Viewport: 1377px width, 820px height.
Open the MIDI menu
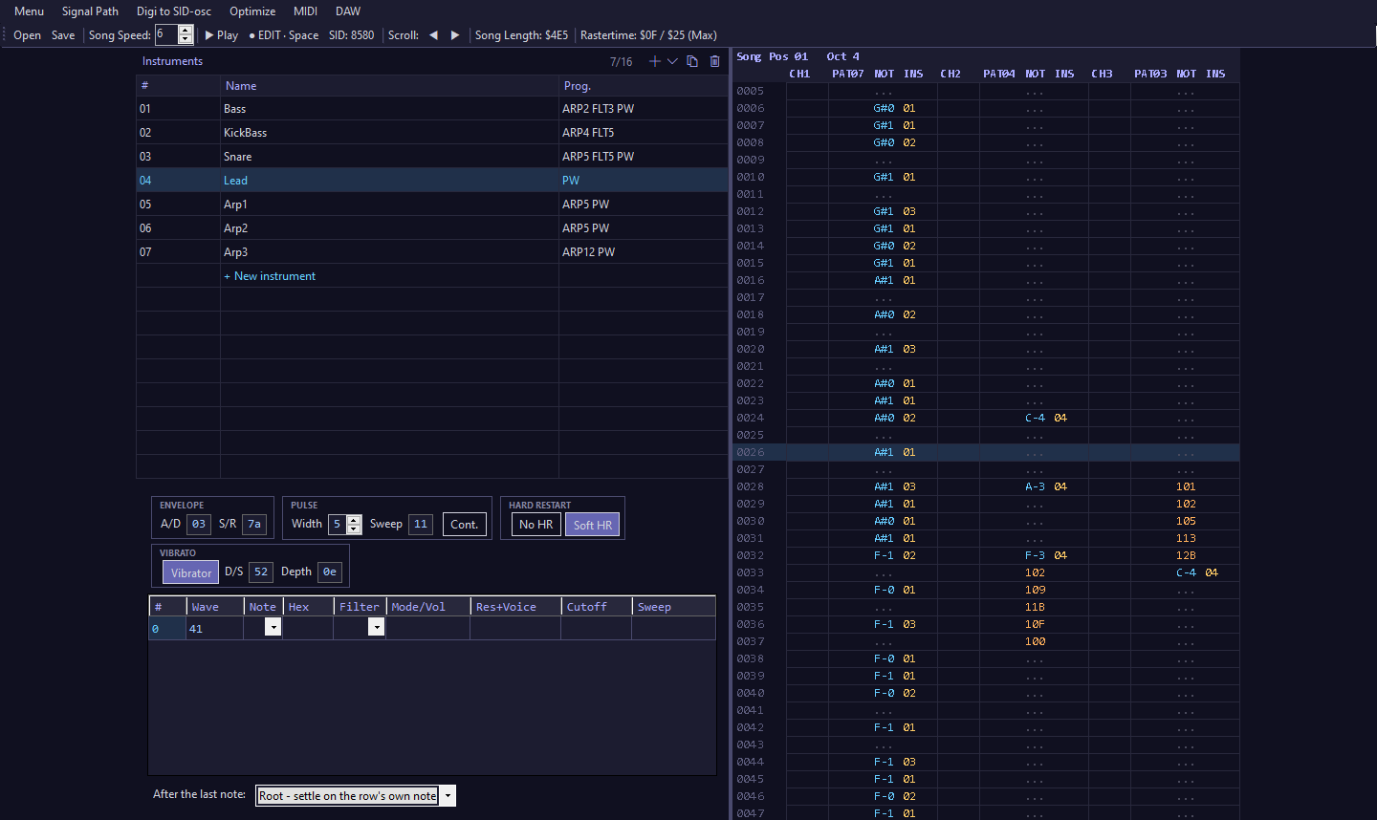coord(305,11)
